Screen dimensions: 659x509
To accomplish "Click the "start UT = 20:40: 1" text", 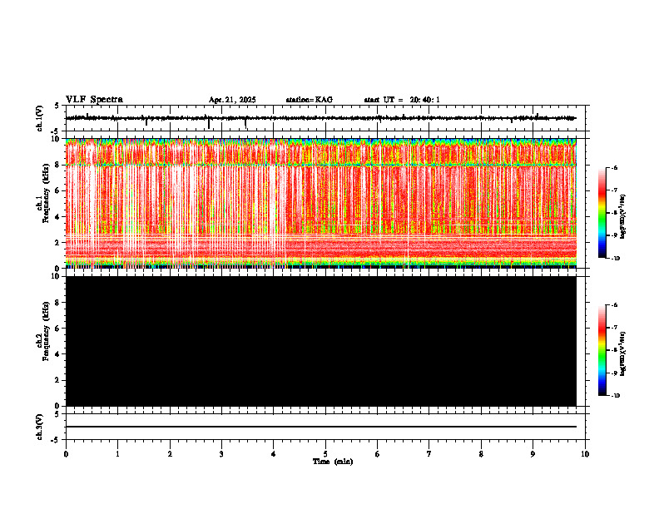I will pyautogui.click(x=402, y=100).
